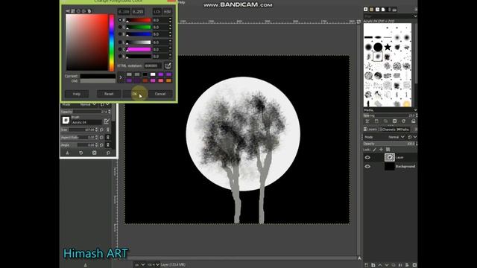Open the color wheel selector tab icon
Viewport: 477px width, 268px height.
pos(84,11)
